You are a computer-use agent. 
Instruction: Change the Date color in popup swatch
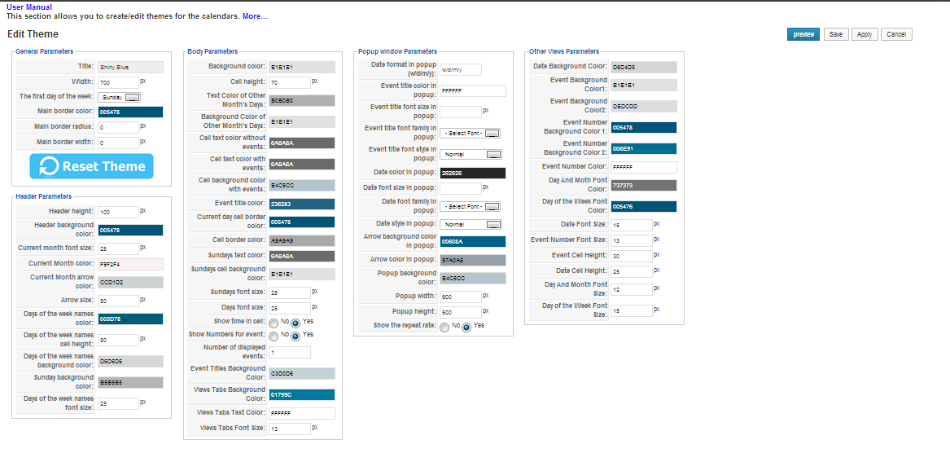[x=472, y=174]
